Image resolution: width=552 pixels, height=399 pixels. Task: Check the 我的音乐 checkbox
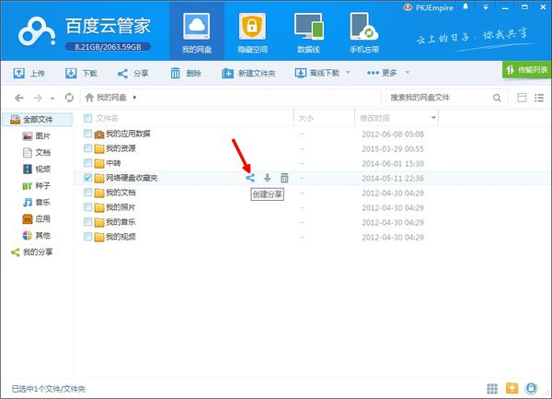[87, 222]
